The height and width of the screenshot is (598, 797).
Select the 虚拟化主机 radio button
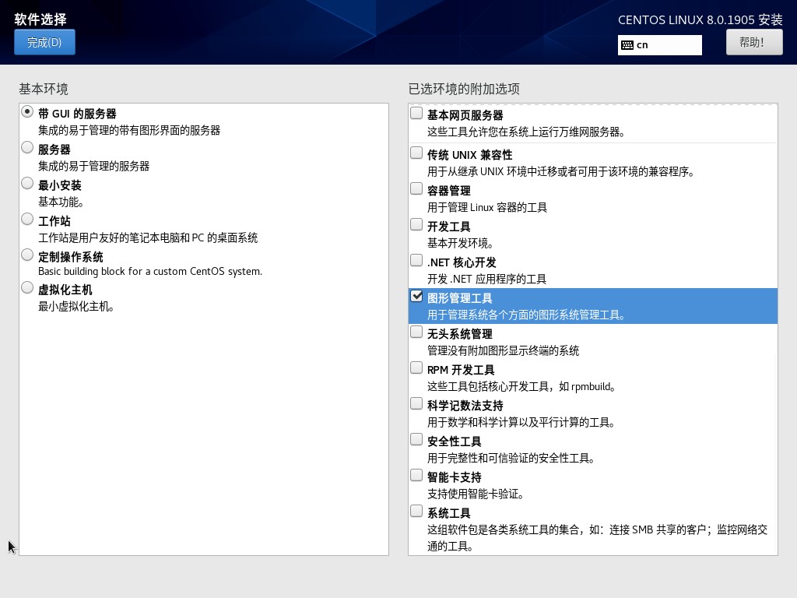27,288
